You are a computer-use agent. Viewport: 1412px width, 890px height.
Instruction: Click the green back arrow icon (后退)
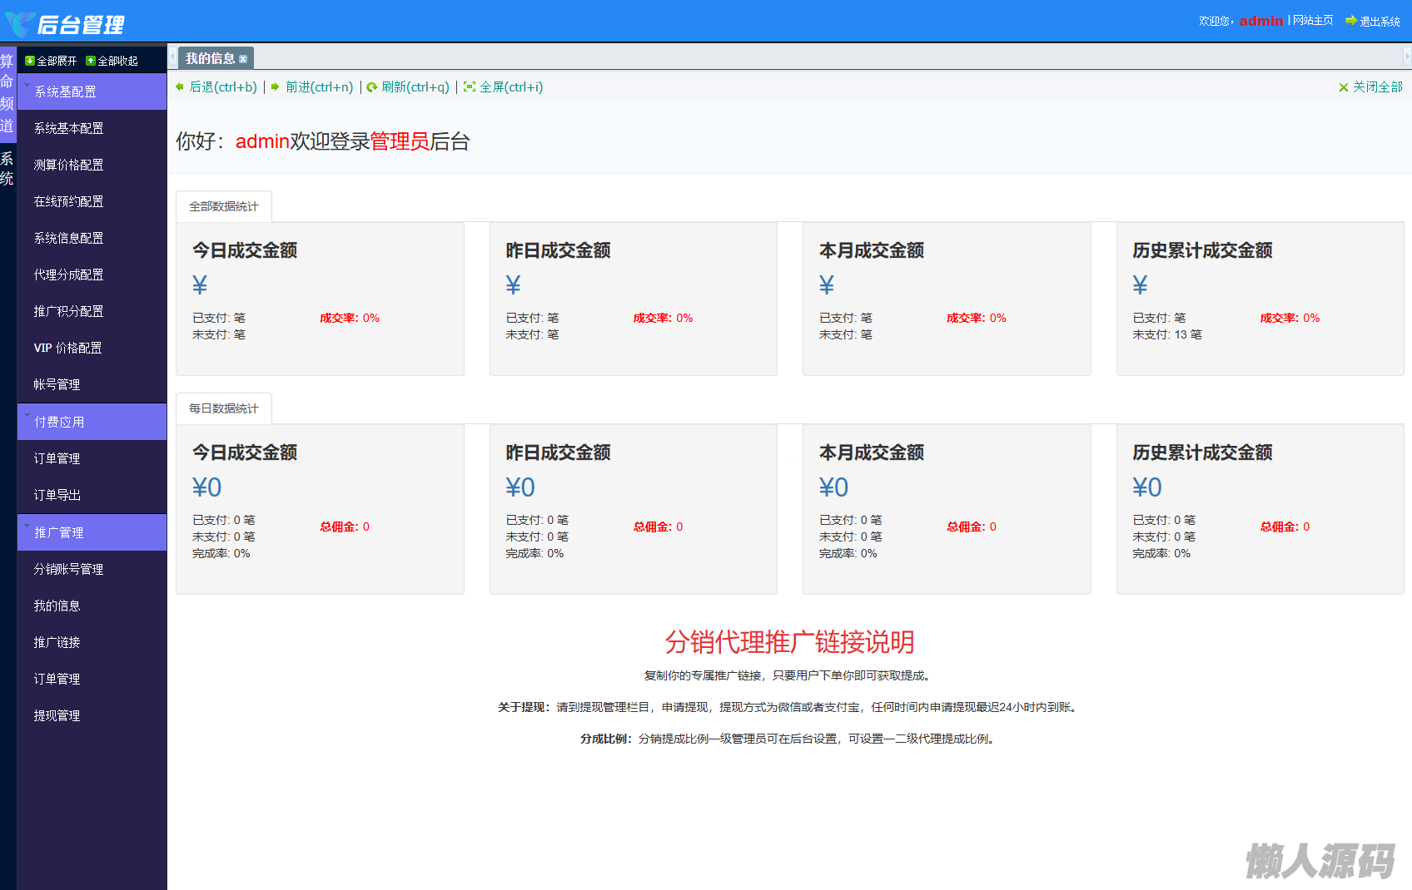pos(180,87)
